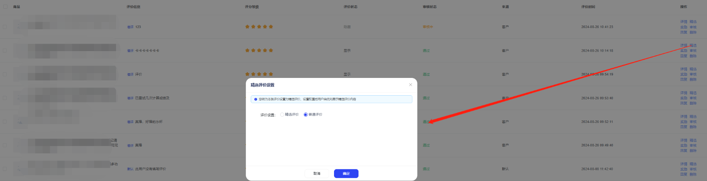This screenshot has width=707, height=181.
Task: Click the fifth star in first row rating
Action: [x=271, y=27]
